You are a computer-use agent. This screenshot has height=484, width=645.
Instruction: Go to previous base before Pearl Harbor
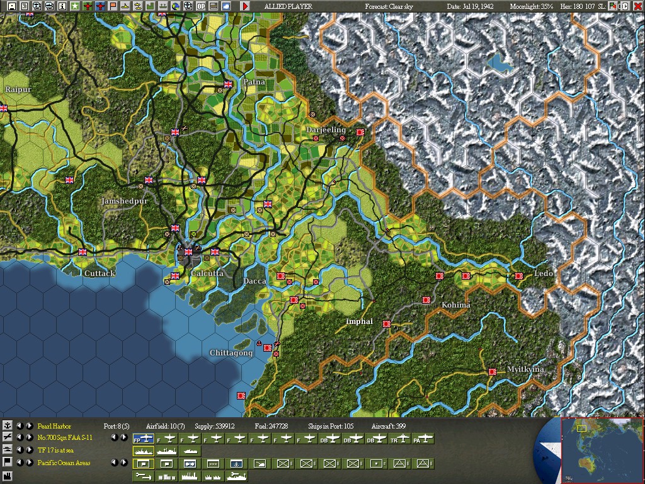pos(20,425)
